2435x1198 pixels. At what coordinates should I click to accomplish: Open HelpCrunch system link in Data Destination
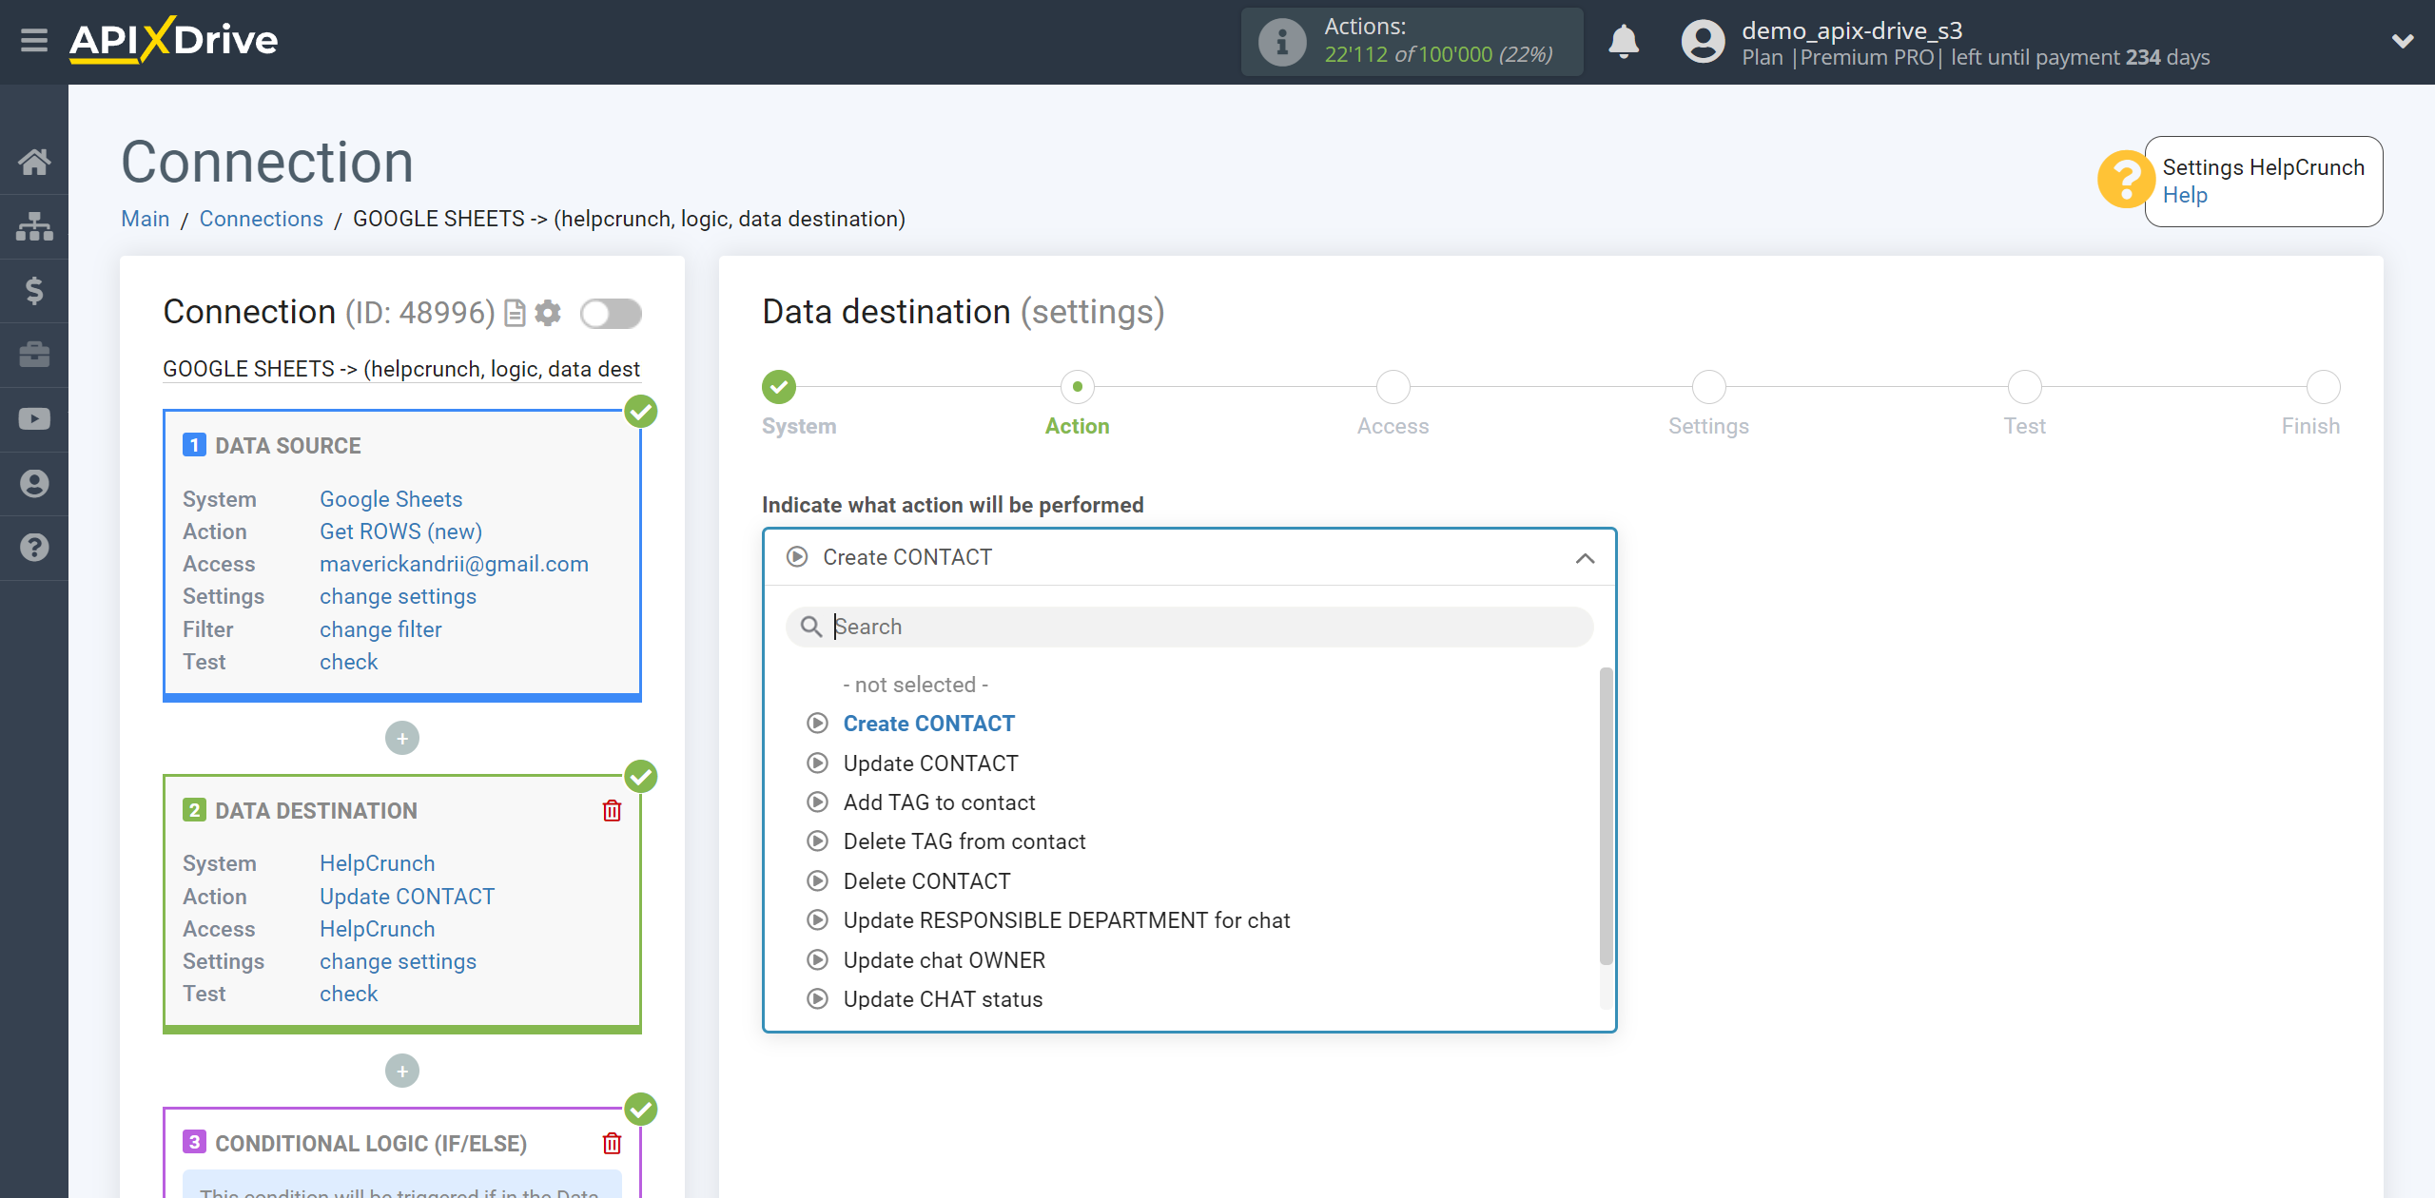377,863
